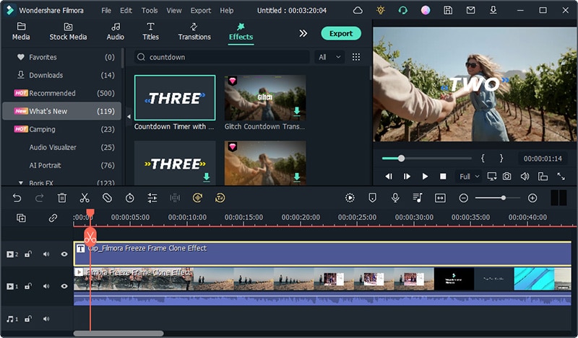Image resolution: width=578 pixels, height=338 pixels.
Task: Click the countdown search field
Action: (x=222, y=57)
